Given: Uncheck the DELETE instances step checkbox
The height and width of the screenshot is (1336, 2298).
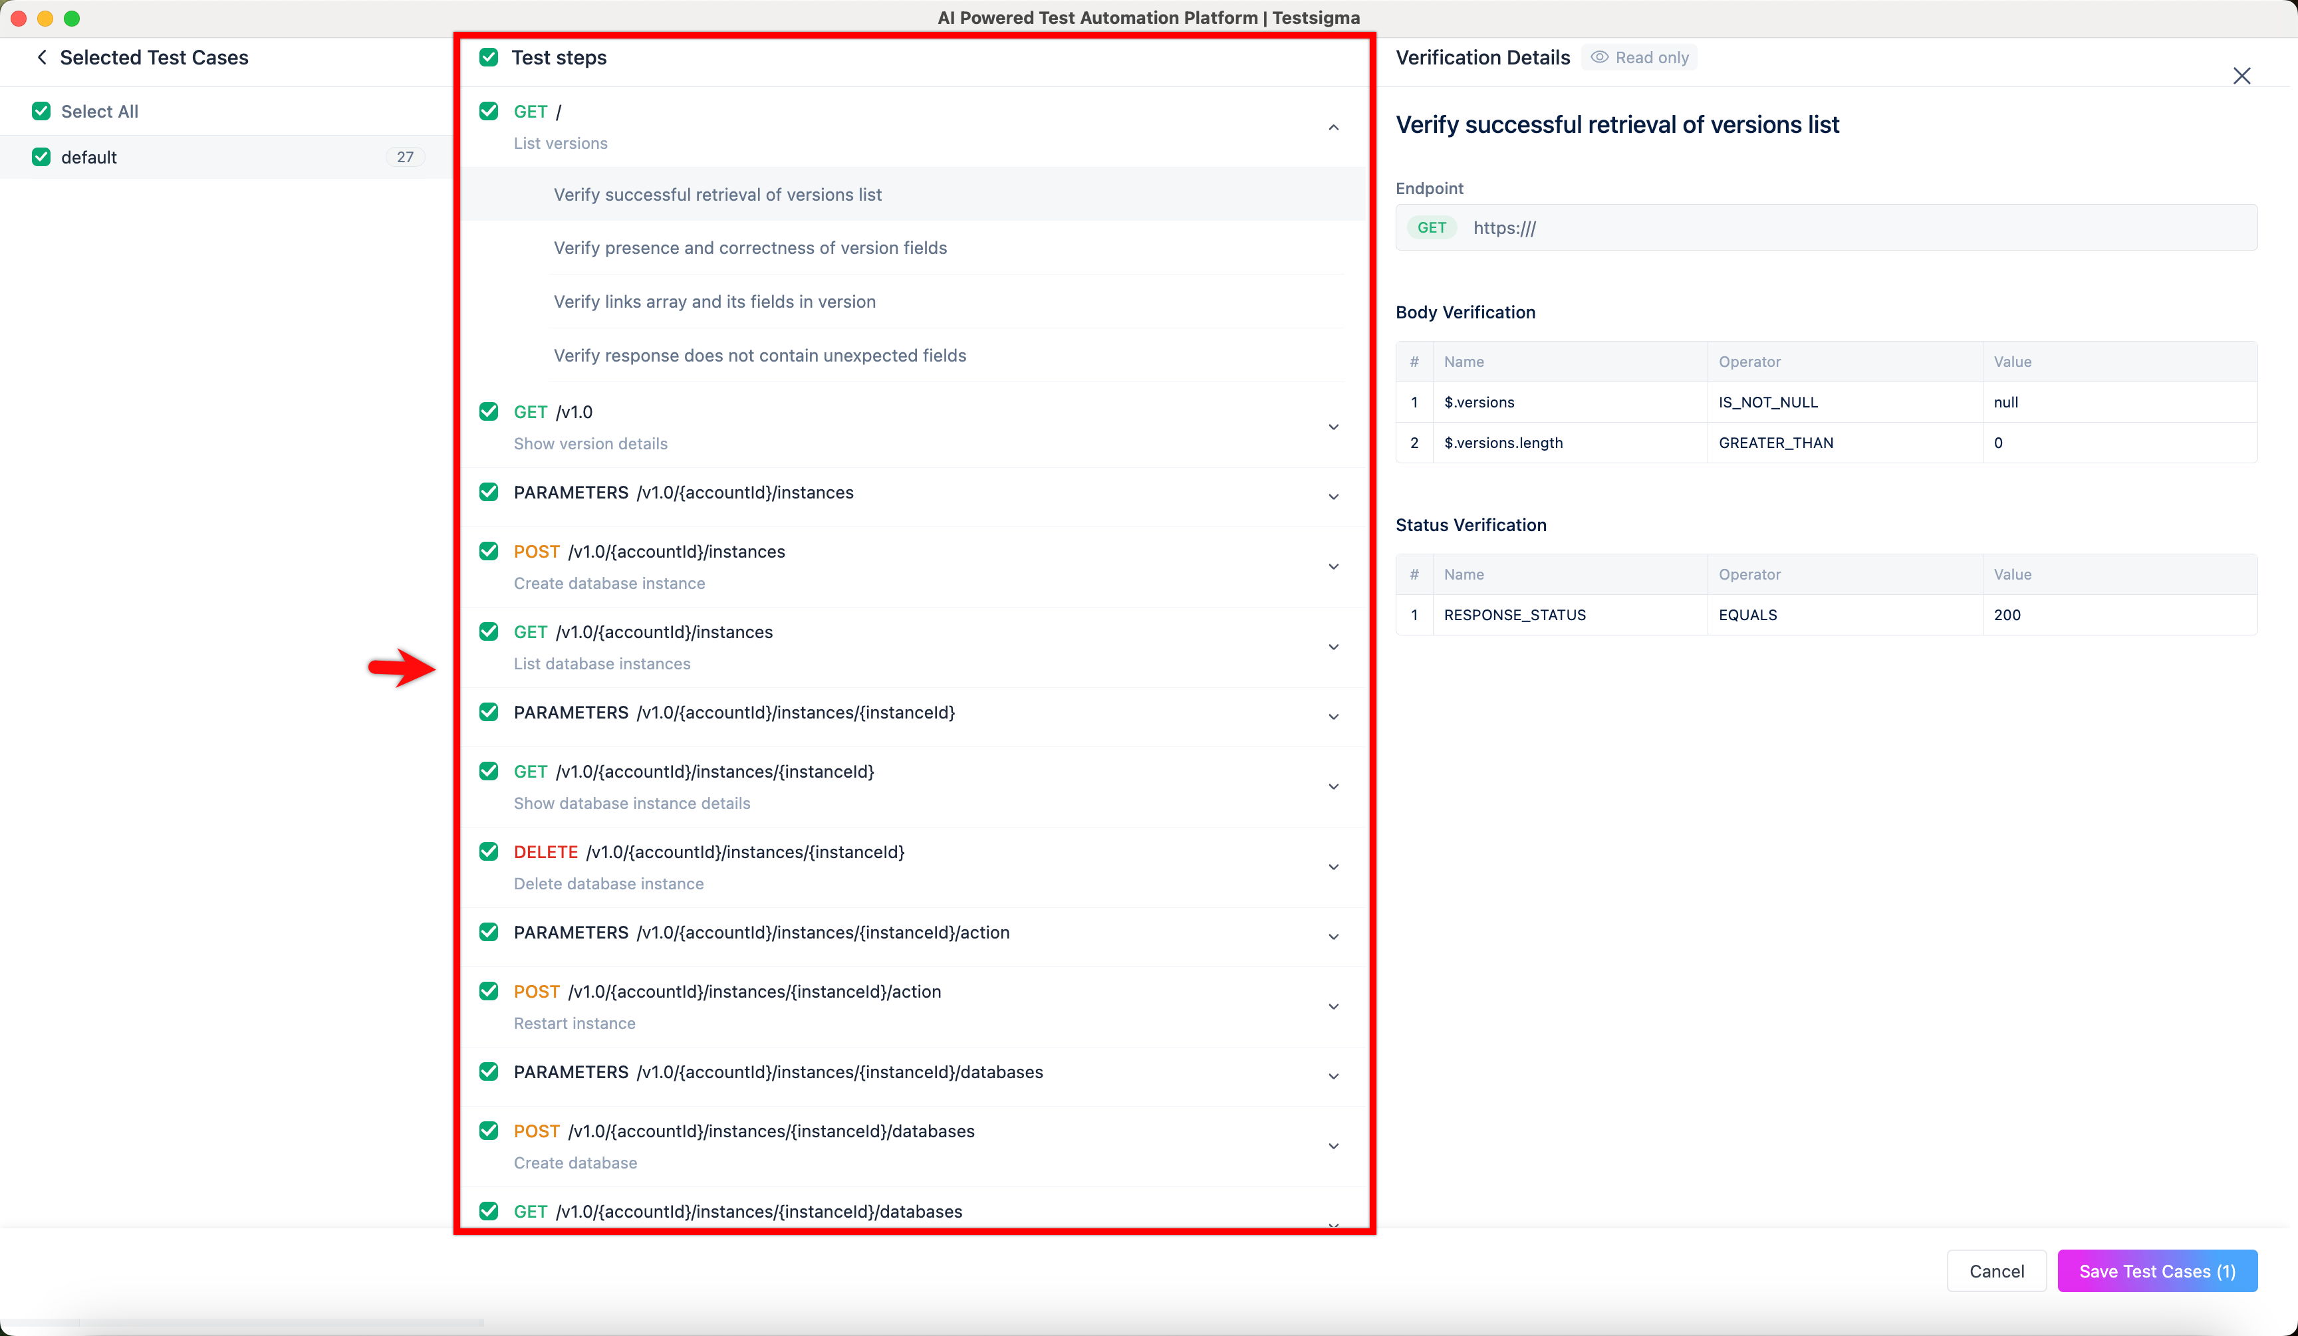Looking at the screenshot, I should point(489,852).
